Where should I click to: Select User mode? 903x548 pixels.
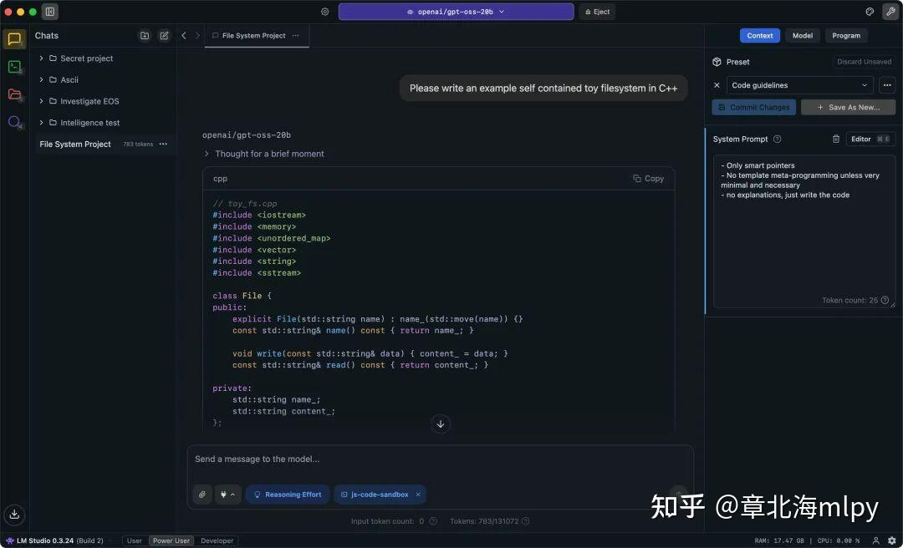(134, 540)
